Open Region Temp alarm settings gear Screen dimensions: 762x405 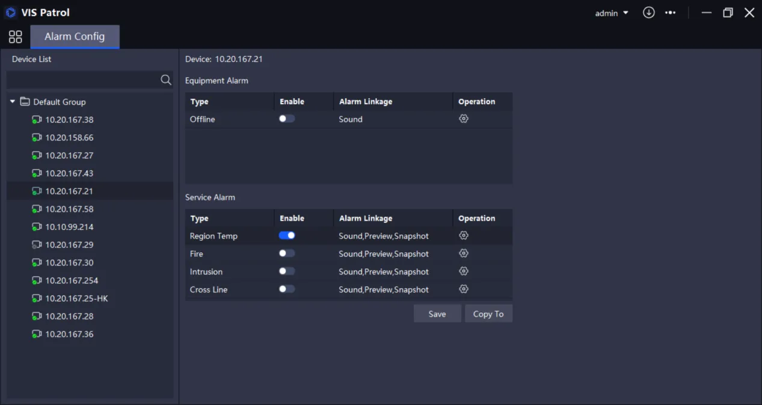pyautogui.click(x=463, y=236)
